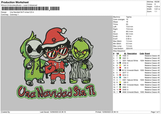Click the Total Colors value 9
Image resolution: width=161 pixels, height=114 pixels.
pos(155,4)
